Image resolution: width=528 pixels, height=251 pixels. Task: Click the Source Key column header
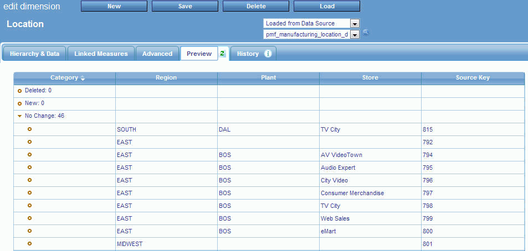pyautogui.click(x=473, y=78)
